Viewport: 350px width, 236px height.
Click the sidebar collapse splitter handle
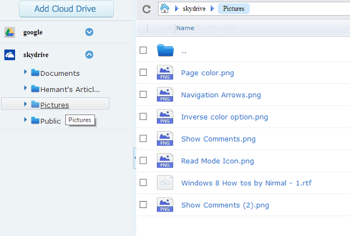[135, 158]
